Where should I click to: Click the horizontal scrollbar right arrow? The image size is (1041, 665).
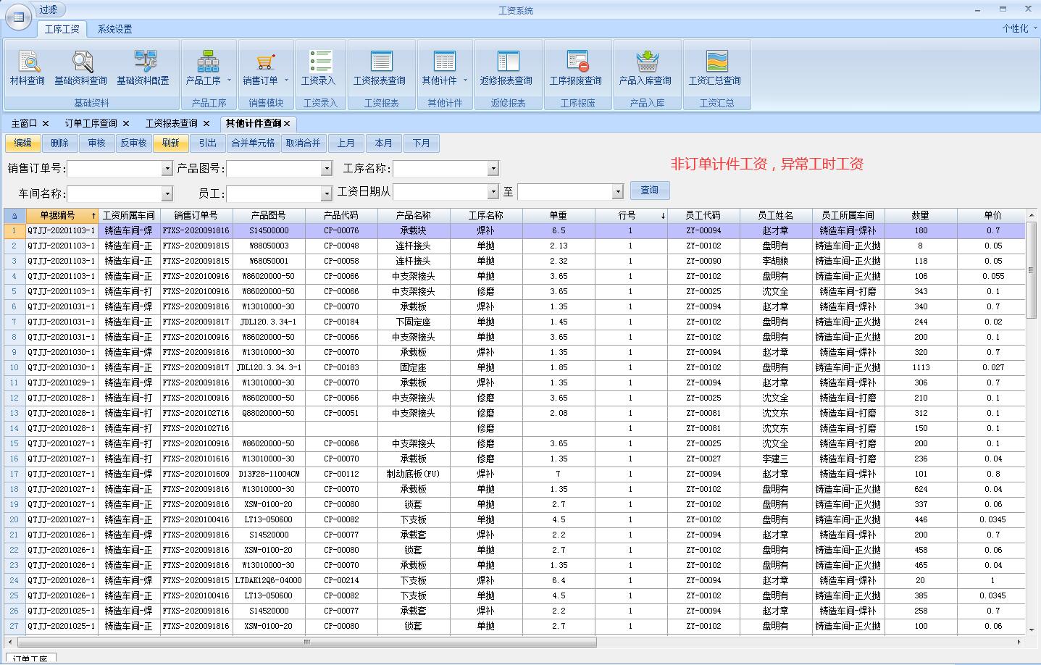point(1020,643)
